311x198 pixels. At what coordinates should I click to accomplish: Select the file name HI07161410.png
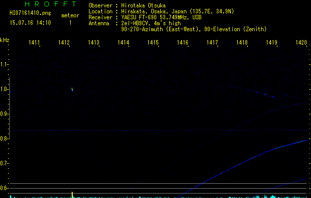[x=30, y=13]
